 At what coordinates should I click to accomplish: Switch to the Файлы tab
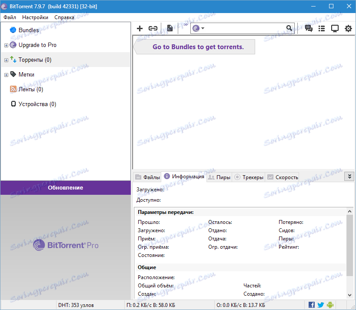click(148, 177)
